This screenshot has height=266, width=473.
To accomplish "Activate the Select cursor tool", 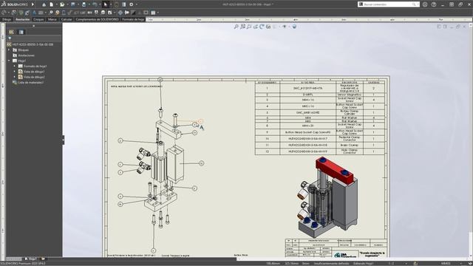I will [105, 4].
